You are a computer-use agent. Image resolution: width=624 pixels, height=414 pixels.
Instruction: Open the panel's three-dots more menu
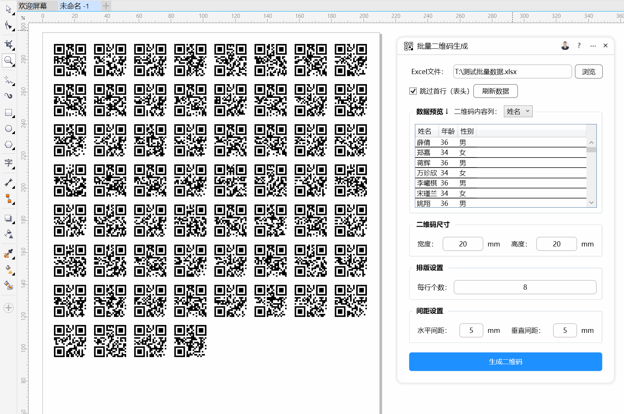pyautogui.click(x=593, y=46)
